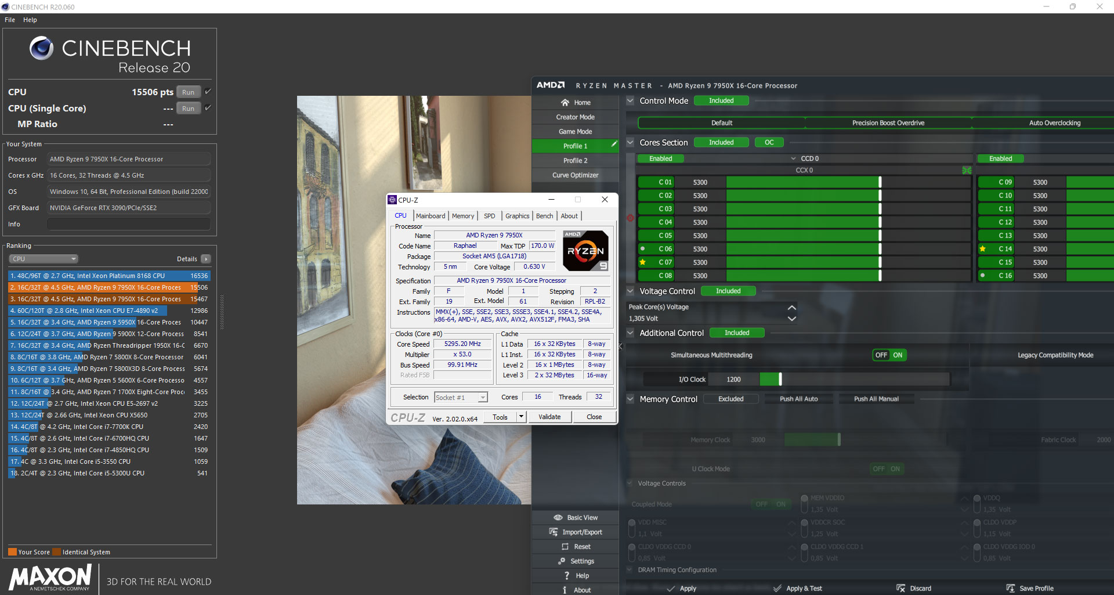
Task: Collapse the Cores Section chevron
Action: tap(630, 142)
